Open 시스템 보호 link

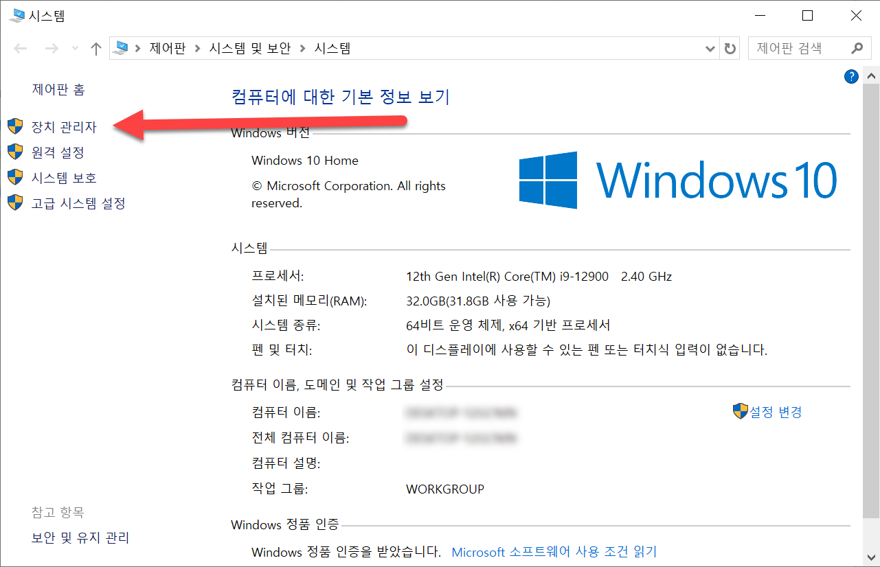[x=64, y=178]
